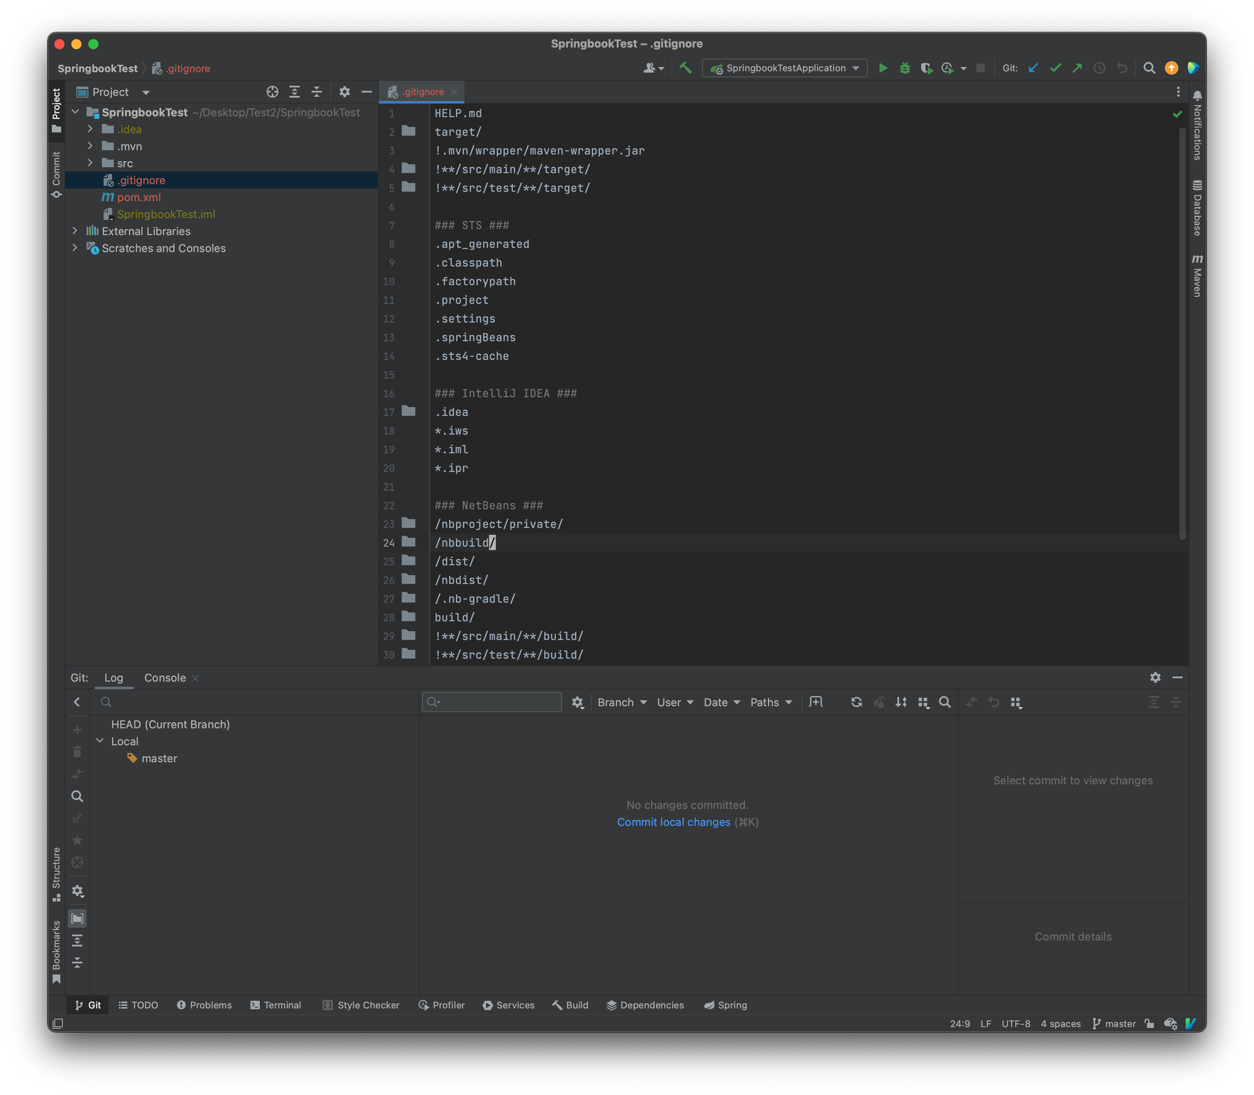Open the User filter dropdown

coord(675,702)
